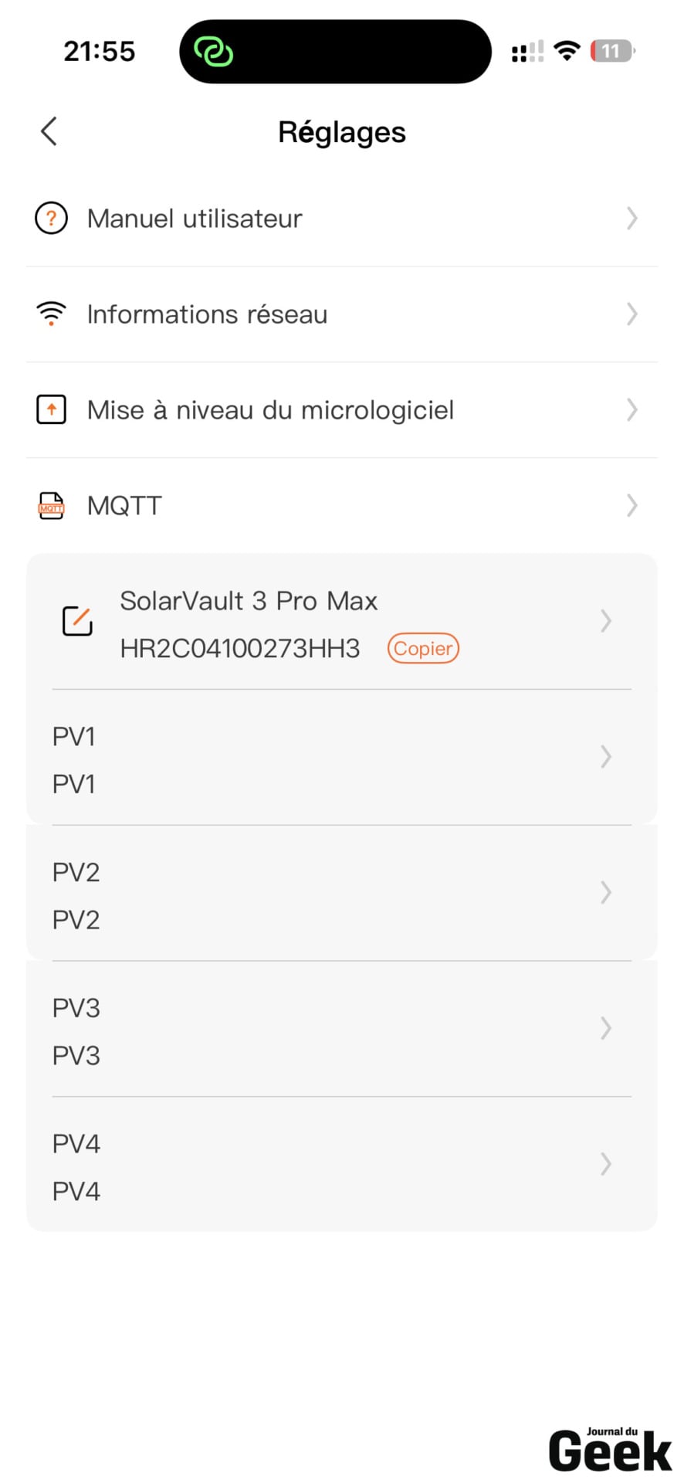Image resolution: width=684 pixels, height=1483 pixels.
Task: Open chevron beside Informations réseau
Action: click(632, 314)
